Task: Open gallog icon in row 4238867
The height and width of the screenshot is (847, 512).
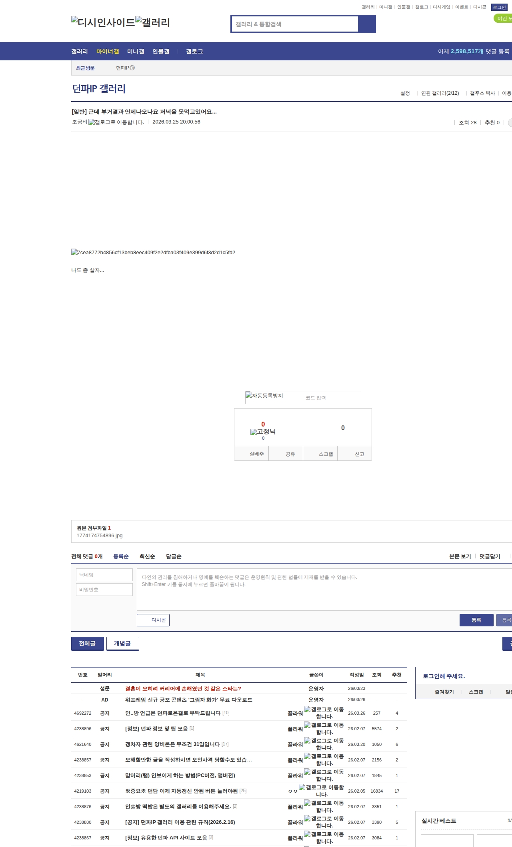Action: tap(324, 837)
